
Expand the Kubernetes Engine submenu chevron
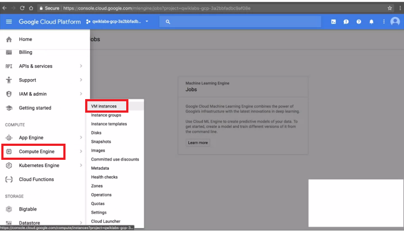(x=81, y=165)
